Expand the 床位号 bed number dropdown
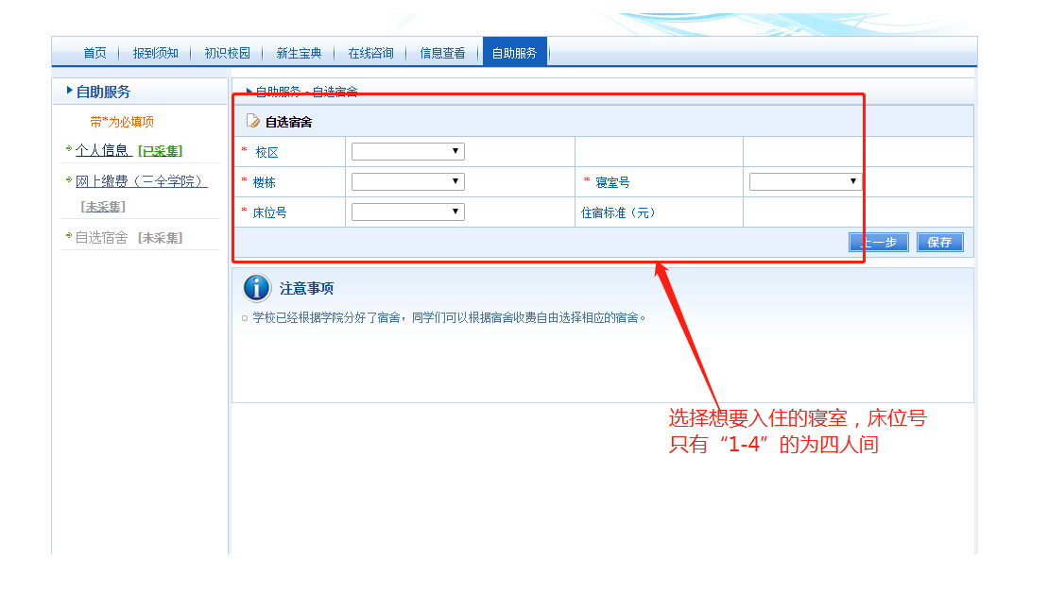The width and height of the screenshot is (1048, 593). [407, 212]
